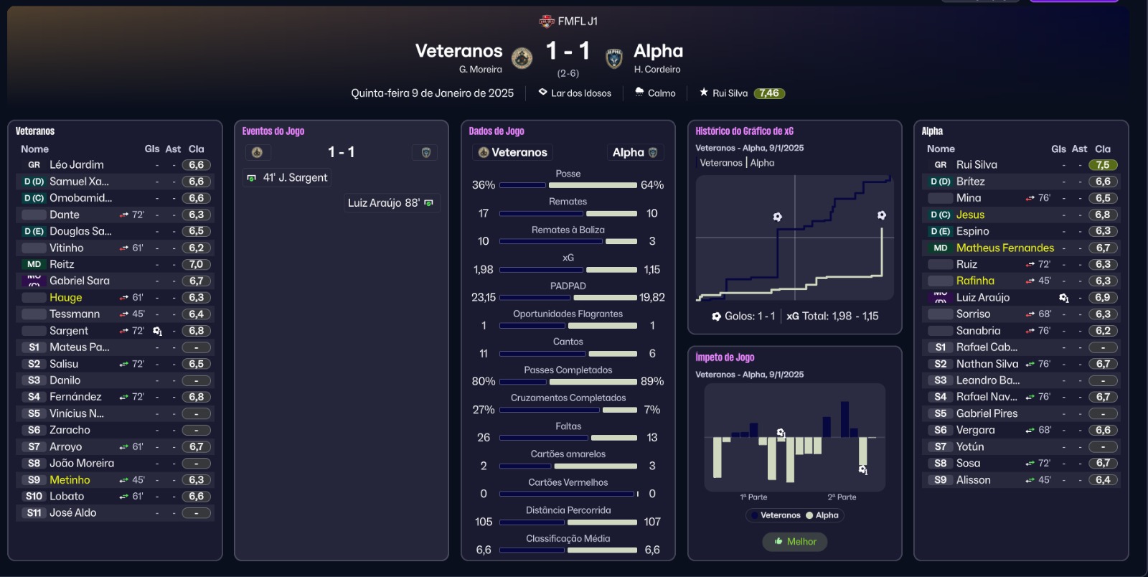Select Gabriel Sara in the Veteranos lineup
The height and width of the screenshot is (577, 1148).
point(80,281)
